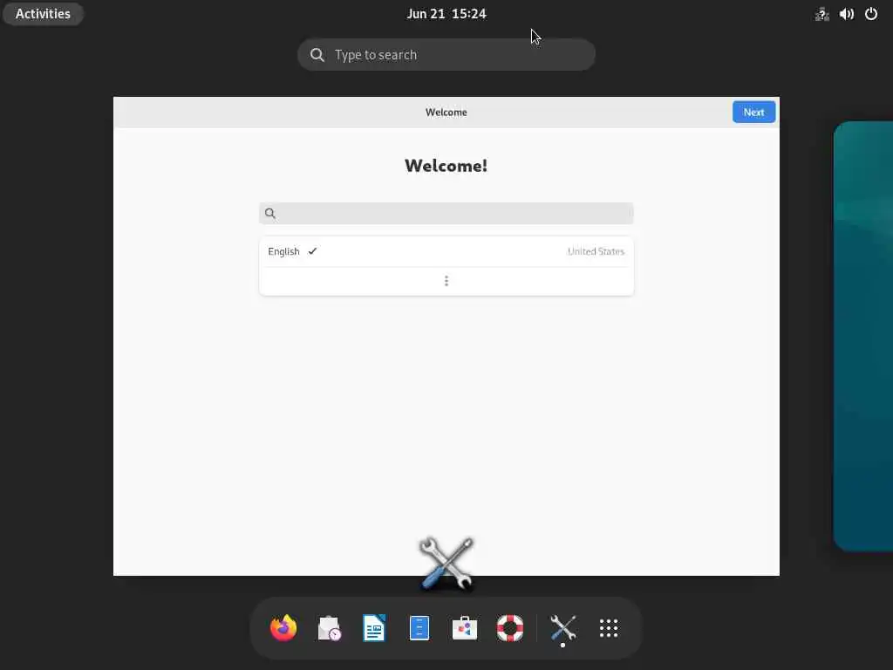
Task: Click the language search field
Action: tap(446, 213)
